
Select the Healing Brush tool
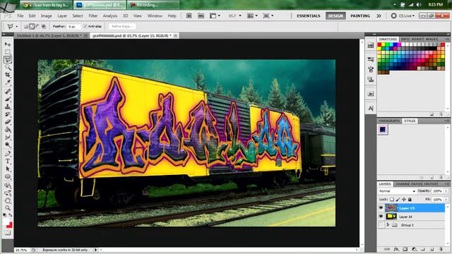pos(8,92)
